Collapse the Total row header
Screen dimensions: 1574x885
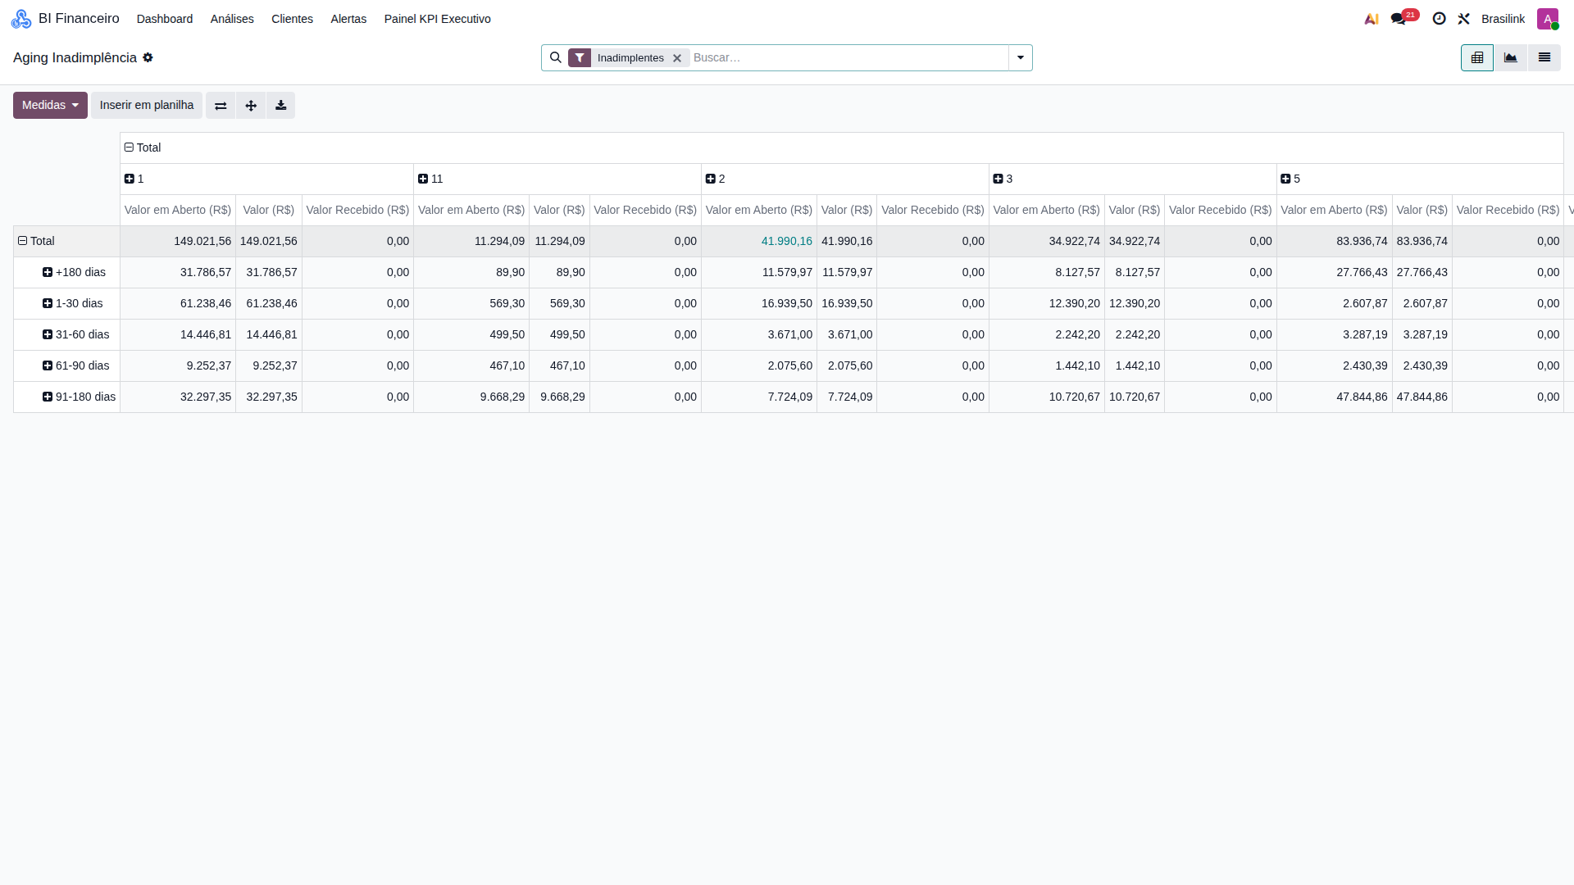click(36, 241)
